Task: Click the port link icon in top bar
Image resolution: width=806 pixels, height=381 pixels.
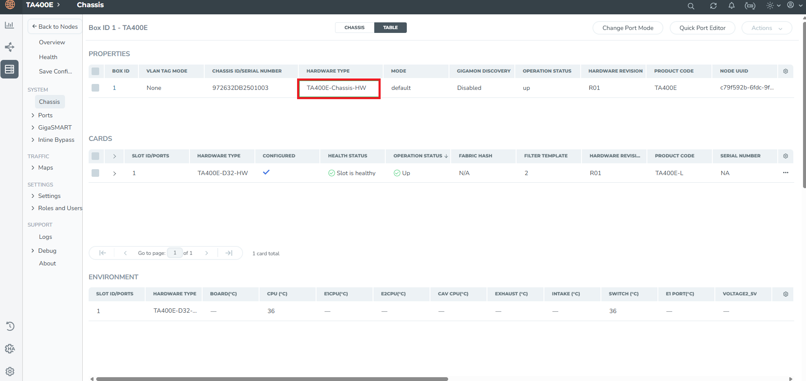Action: click(x=750, y=6)
